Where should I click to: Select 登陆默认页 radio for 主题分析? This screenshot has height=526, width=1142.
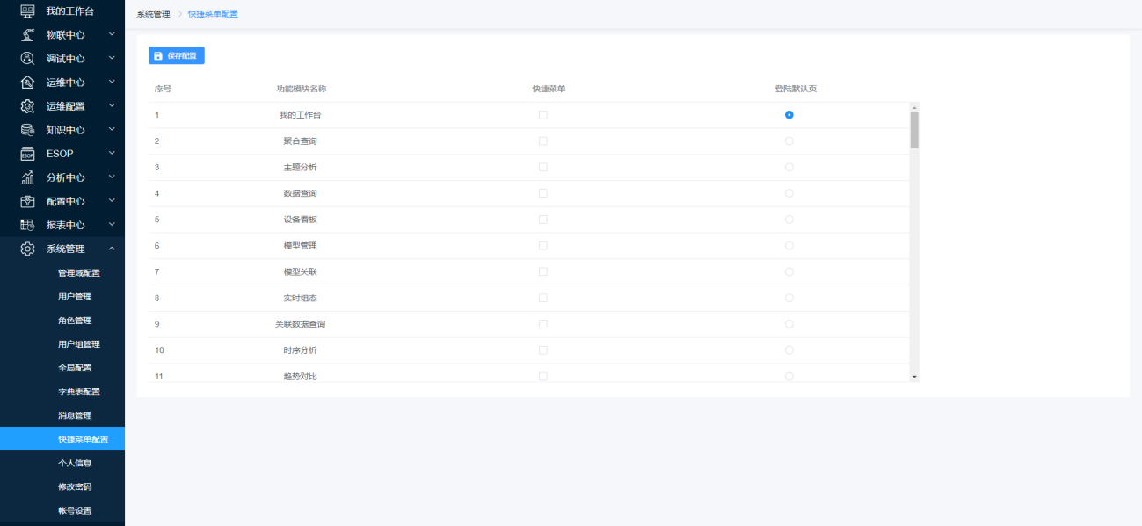tap(789, 167)
